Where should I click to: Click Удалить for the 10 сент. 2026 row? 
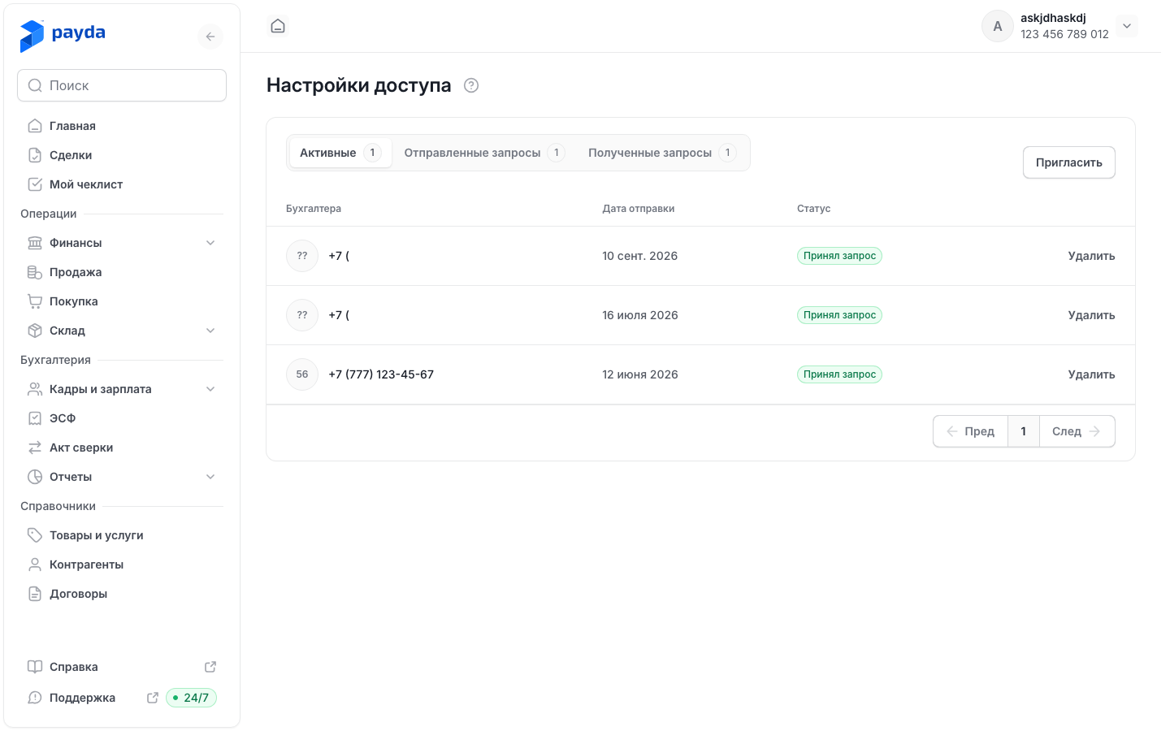tap(1091, 256)
